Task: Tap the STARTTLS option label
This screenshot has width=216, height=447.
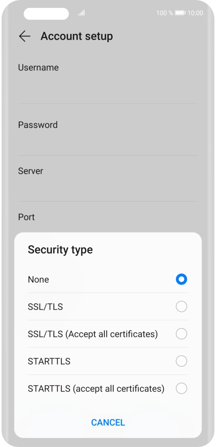Action: point(49,361)
